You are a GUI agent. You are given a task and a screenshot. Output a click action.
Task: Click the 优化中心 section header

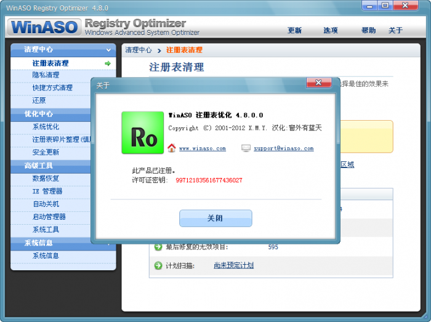[50, 114]
